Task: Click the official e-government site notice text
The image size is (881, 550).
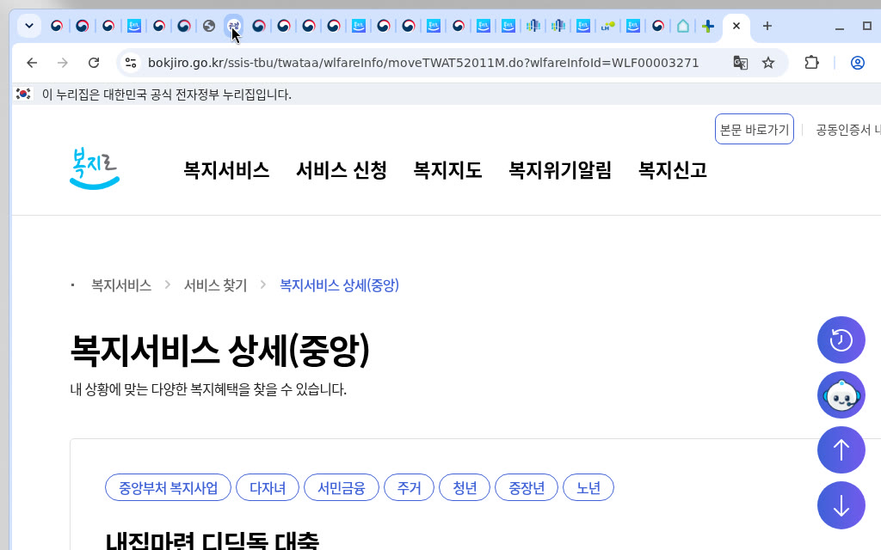Action: [167, 95]
